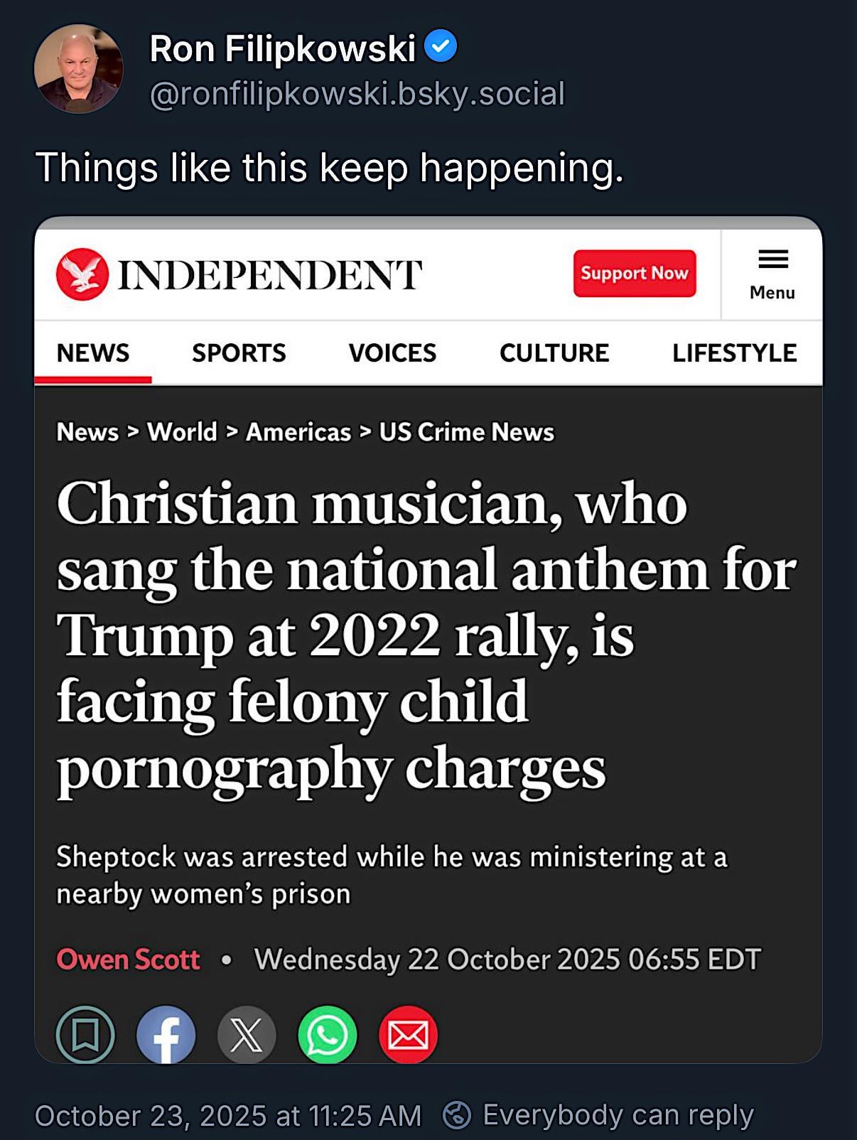The image size is (857, 1140).
Task: Click the Independent eagle logo
Action: 82,274
